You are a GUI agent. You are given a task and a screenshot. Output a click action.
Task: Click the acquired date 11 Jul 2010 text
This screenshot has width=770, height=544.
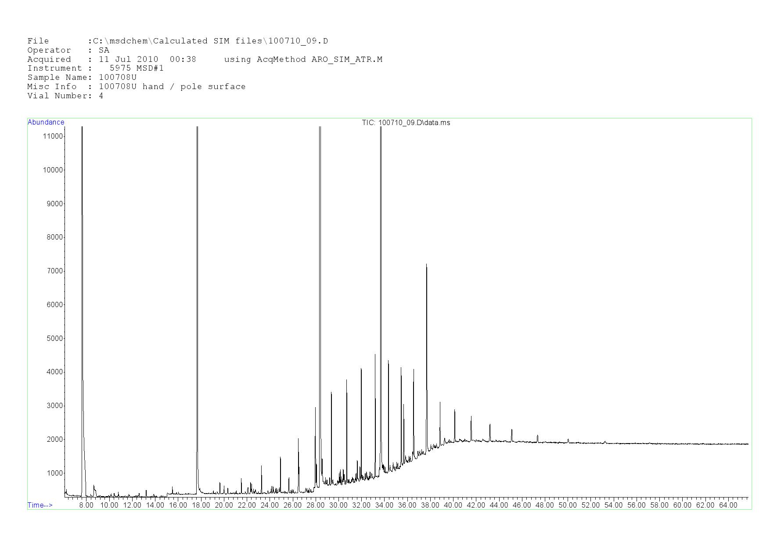[128, 60]
